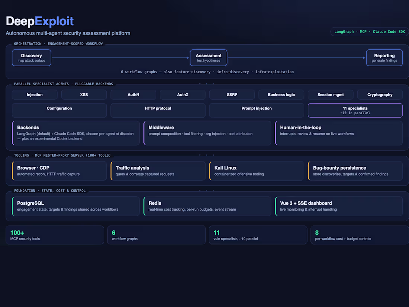The image size is (409, 307).
Task: Open the Configuration specialist agent
Action: point(59,110)
